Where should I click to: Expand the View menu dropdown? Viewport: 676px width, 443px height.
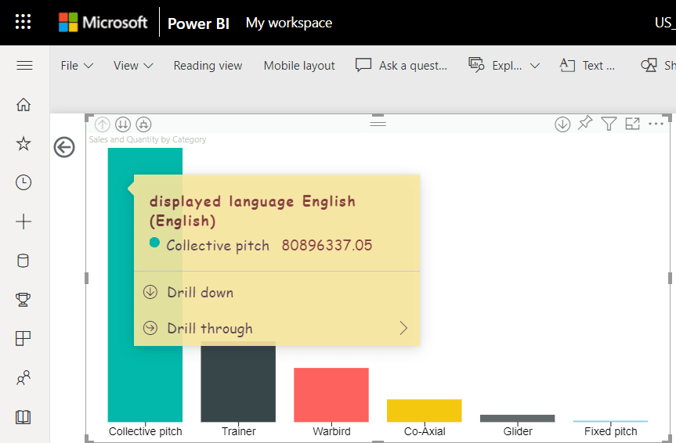click(133, 66)
